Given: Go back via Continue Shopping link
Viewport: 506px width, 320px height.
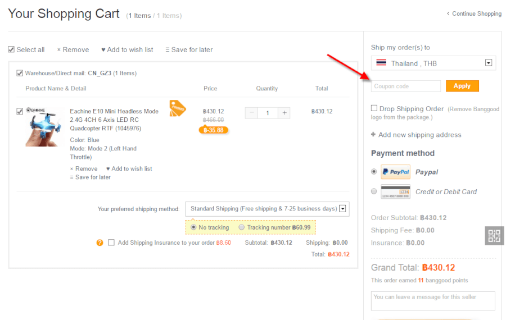Looking at the screenshot, I should [x=476, y=13].
